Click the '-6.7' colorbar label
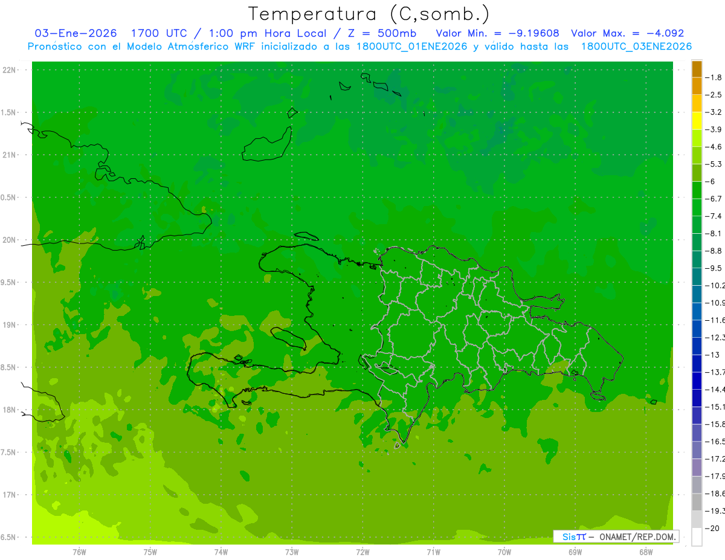This screenshot has height=560, width=725. tap(714, 199)
